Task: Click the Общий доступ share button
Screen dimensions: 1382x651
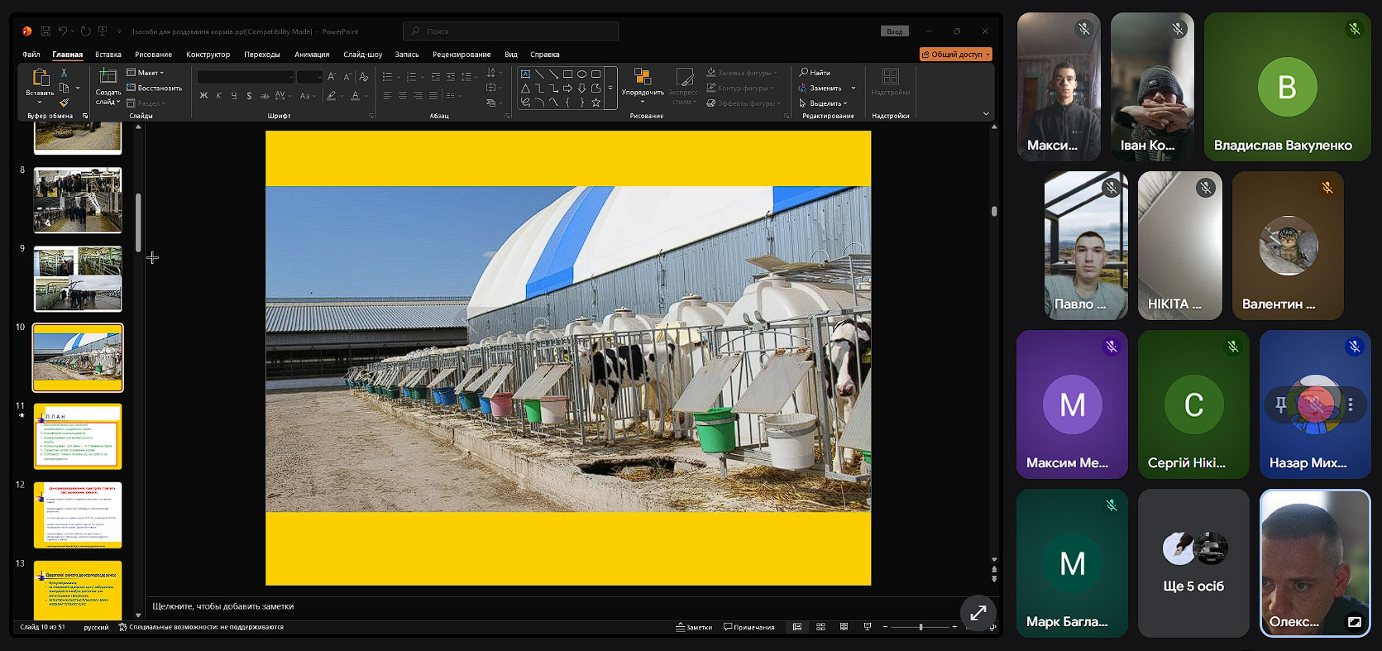Action: tap(955, 55)
